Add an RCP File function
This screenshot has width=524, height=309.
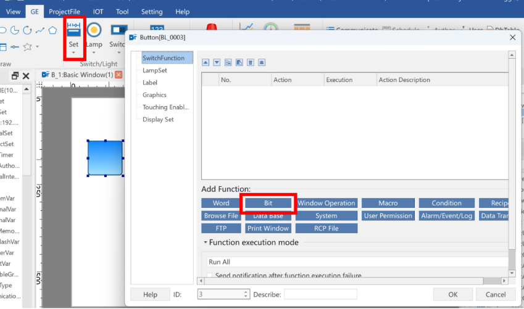click(x=326, y=228)
